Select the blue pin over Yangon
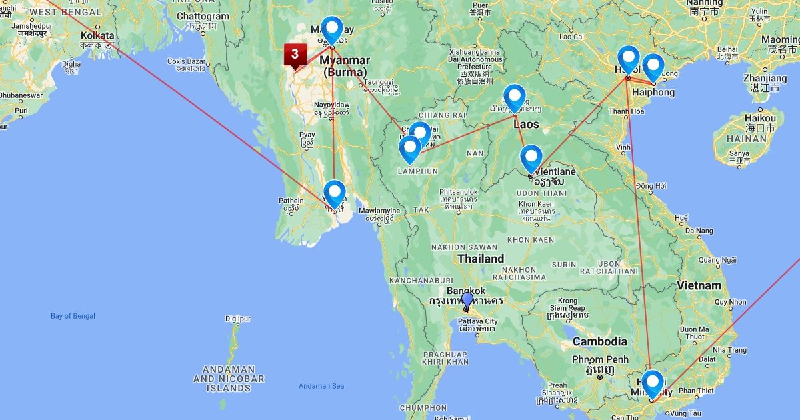Image resolution: width=800 pixels, height=420 pixels. 335,195
